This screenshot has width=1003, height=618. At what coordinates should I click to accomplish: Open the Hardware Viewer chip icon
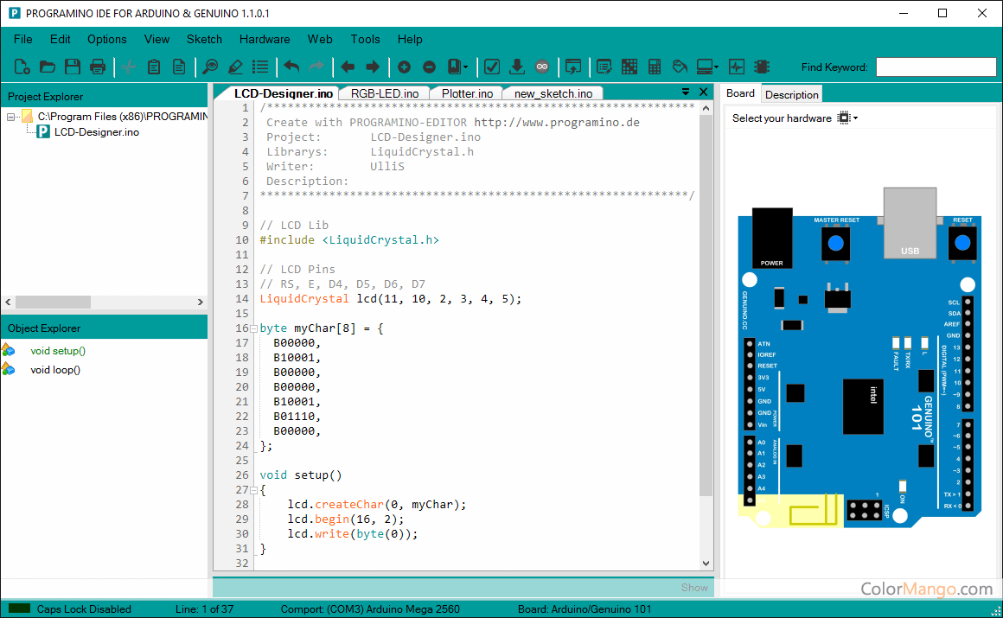pos(762,67)
